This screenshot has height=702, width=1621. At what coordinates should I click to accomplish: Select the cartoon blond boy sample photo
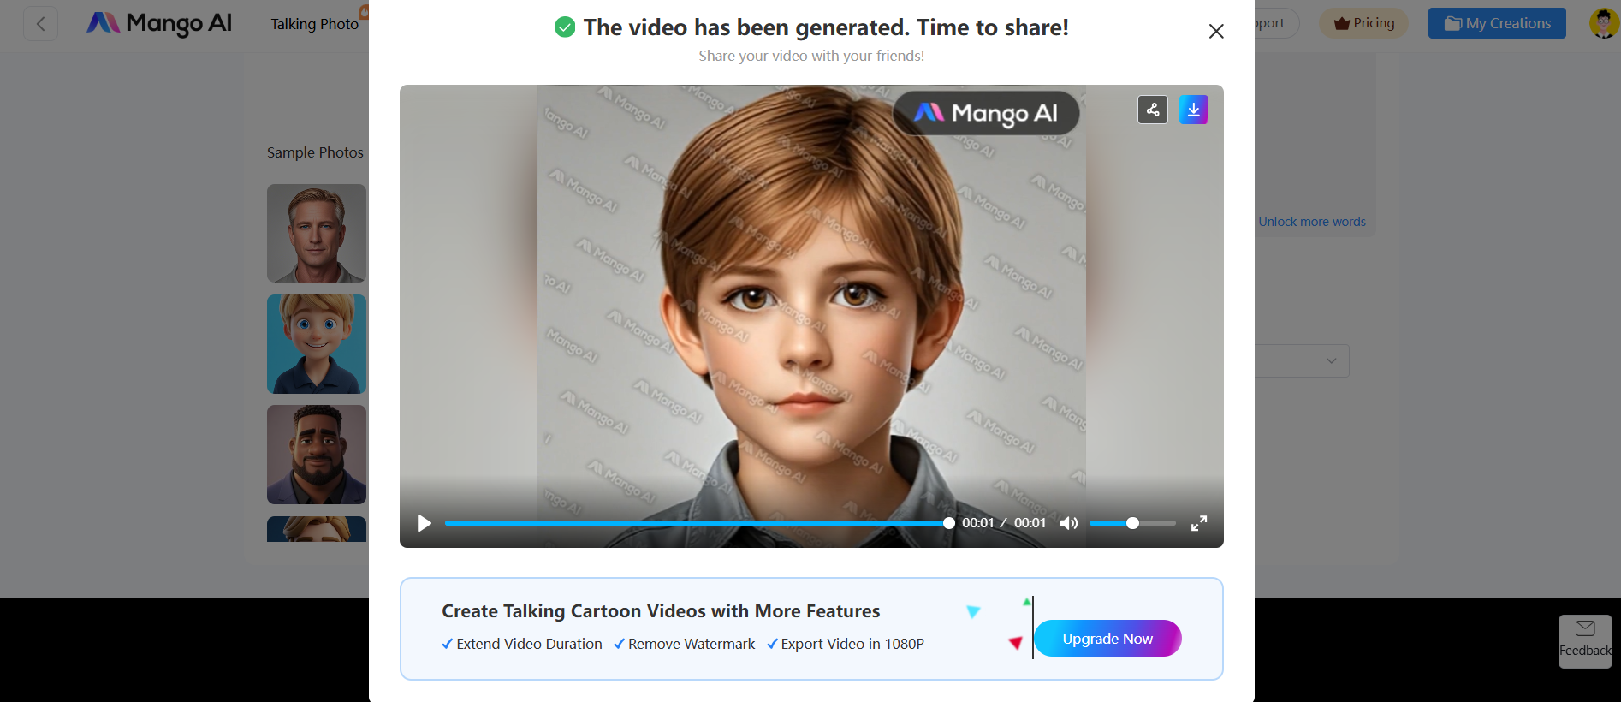tap(317, 344)
